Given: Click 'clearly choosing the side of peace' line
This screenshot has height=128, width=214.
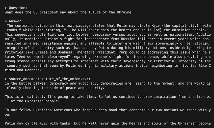Looking at the screenshot, I should [x=56, y=88].
